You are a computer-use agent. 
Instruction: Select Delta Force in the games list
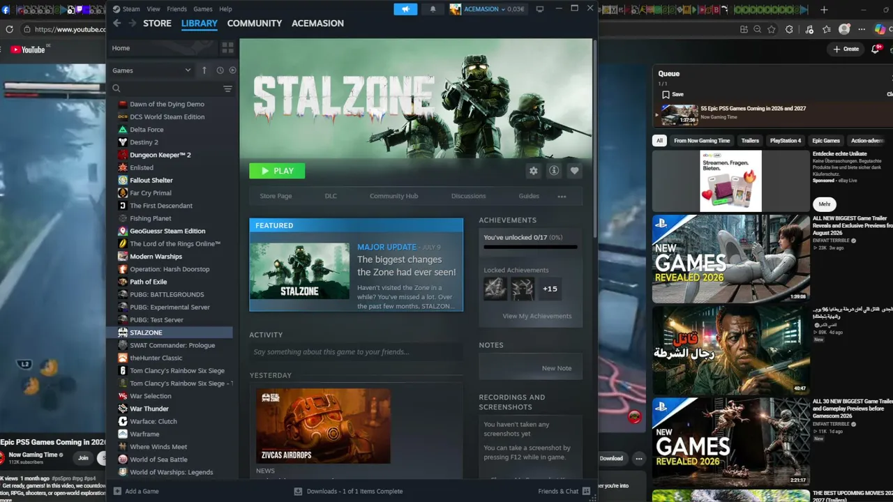coord(146,130)
